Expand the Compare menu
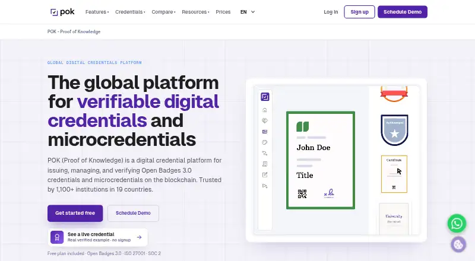This screenshot has height=261, width=475. (x=164, y=12)
